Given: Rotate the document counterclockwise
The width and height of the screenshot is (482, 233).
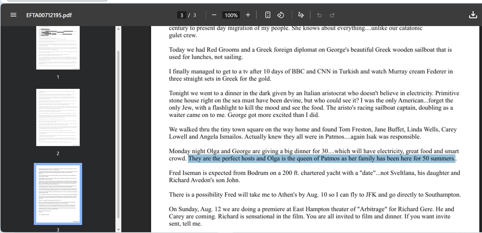Looking at the screenshot, I should pos(281,15).
